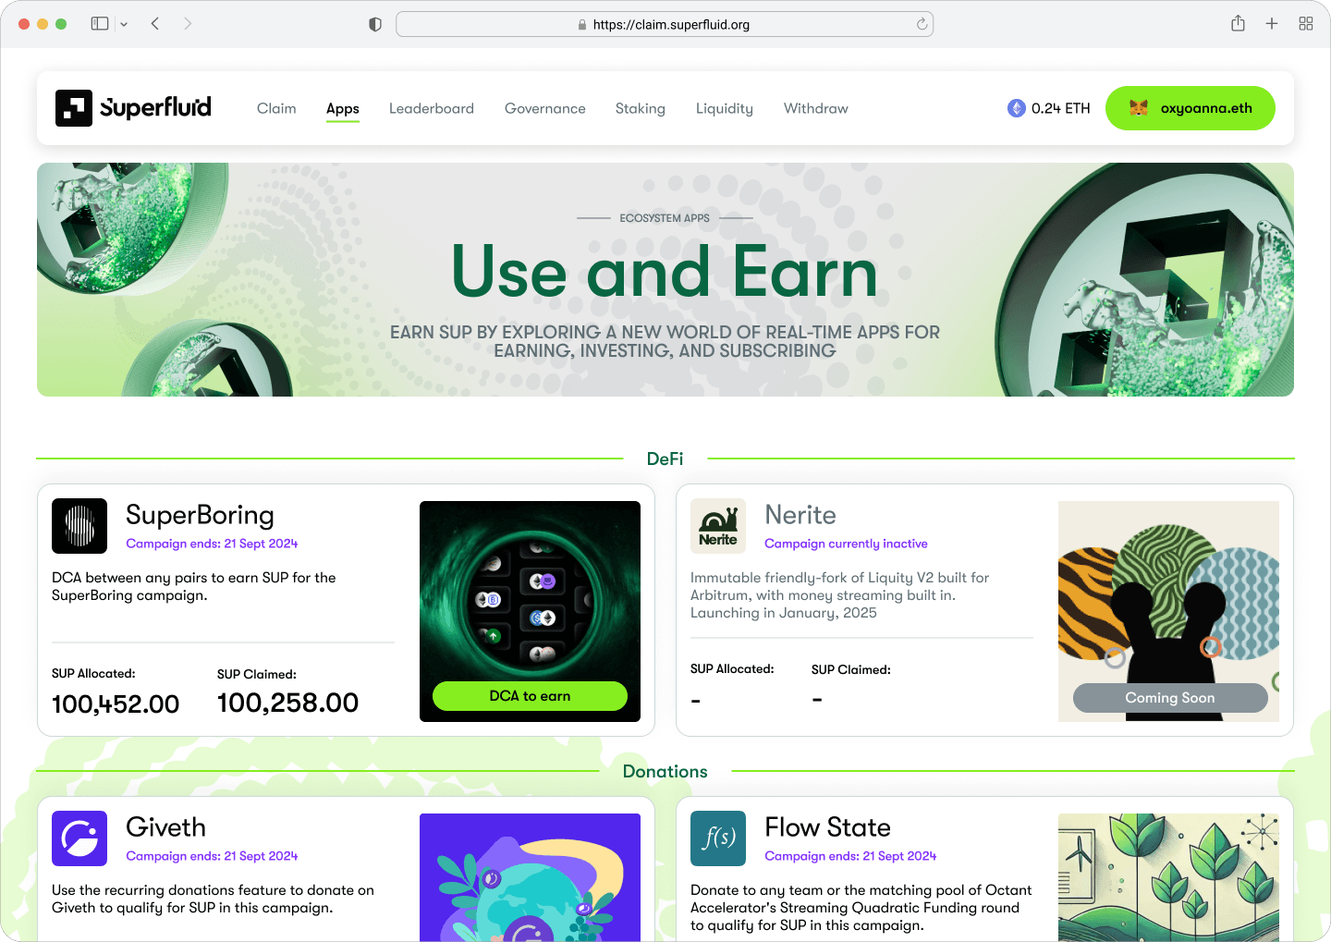Click the Donations section heading
The height and width of the screenshot is (942, 1331).
coord(665,771)
